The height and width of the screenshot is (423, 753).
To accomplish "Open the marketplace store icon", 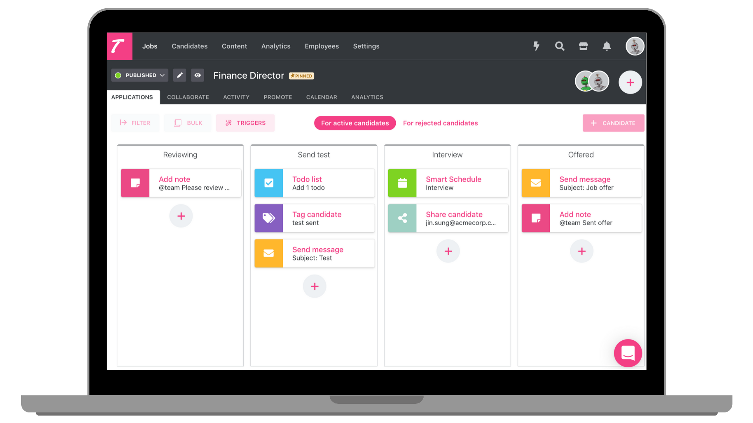I will click(583, 46).
